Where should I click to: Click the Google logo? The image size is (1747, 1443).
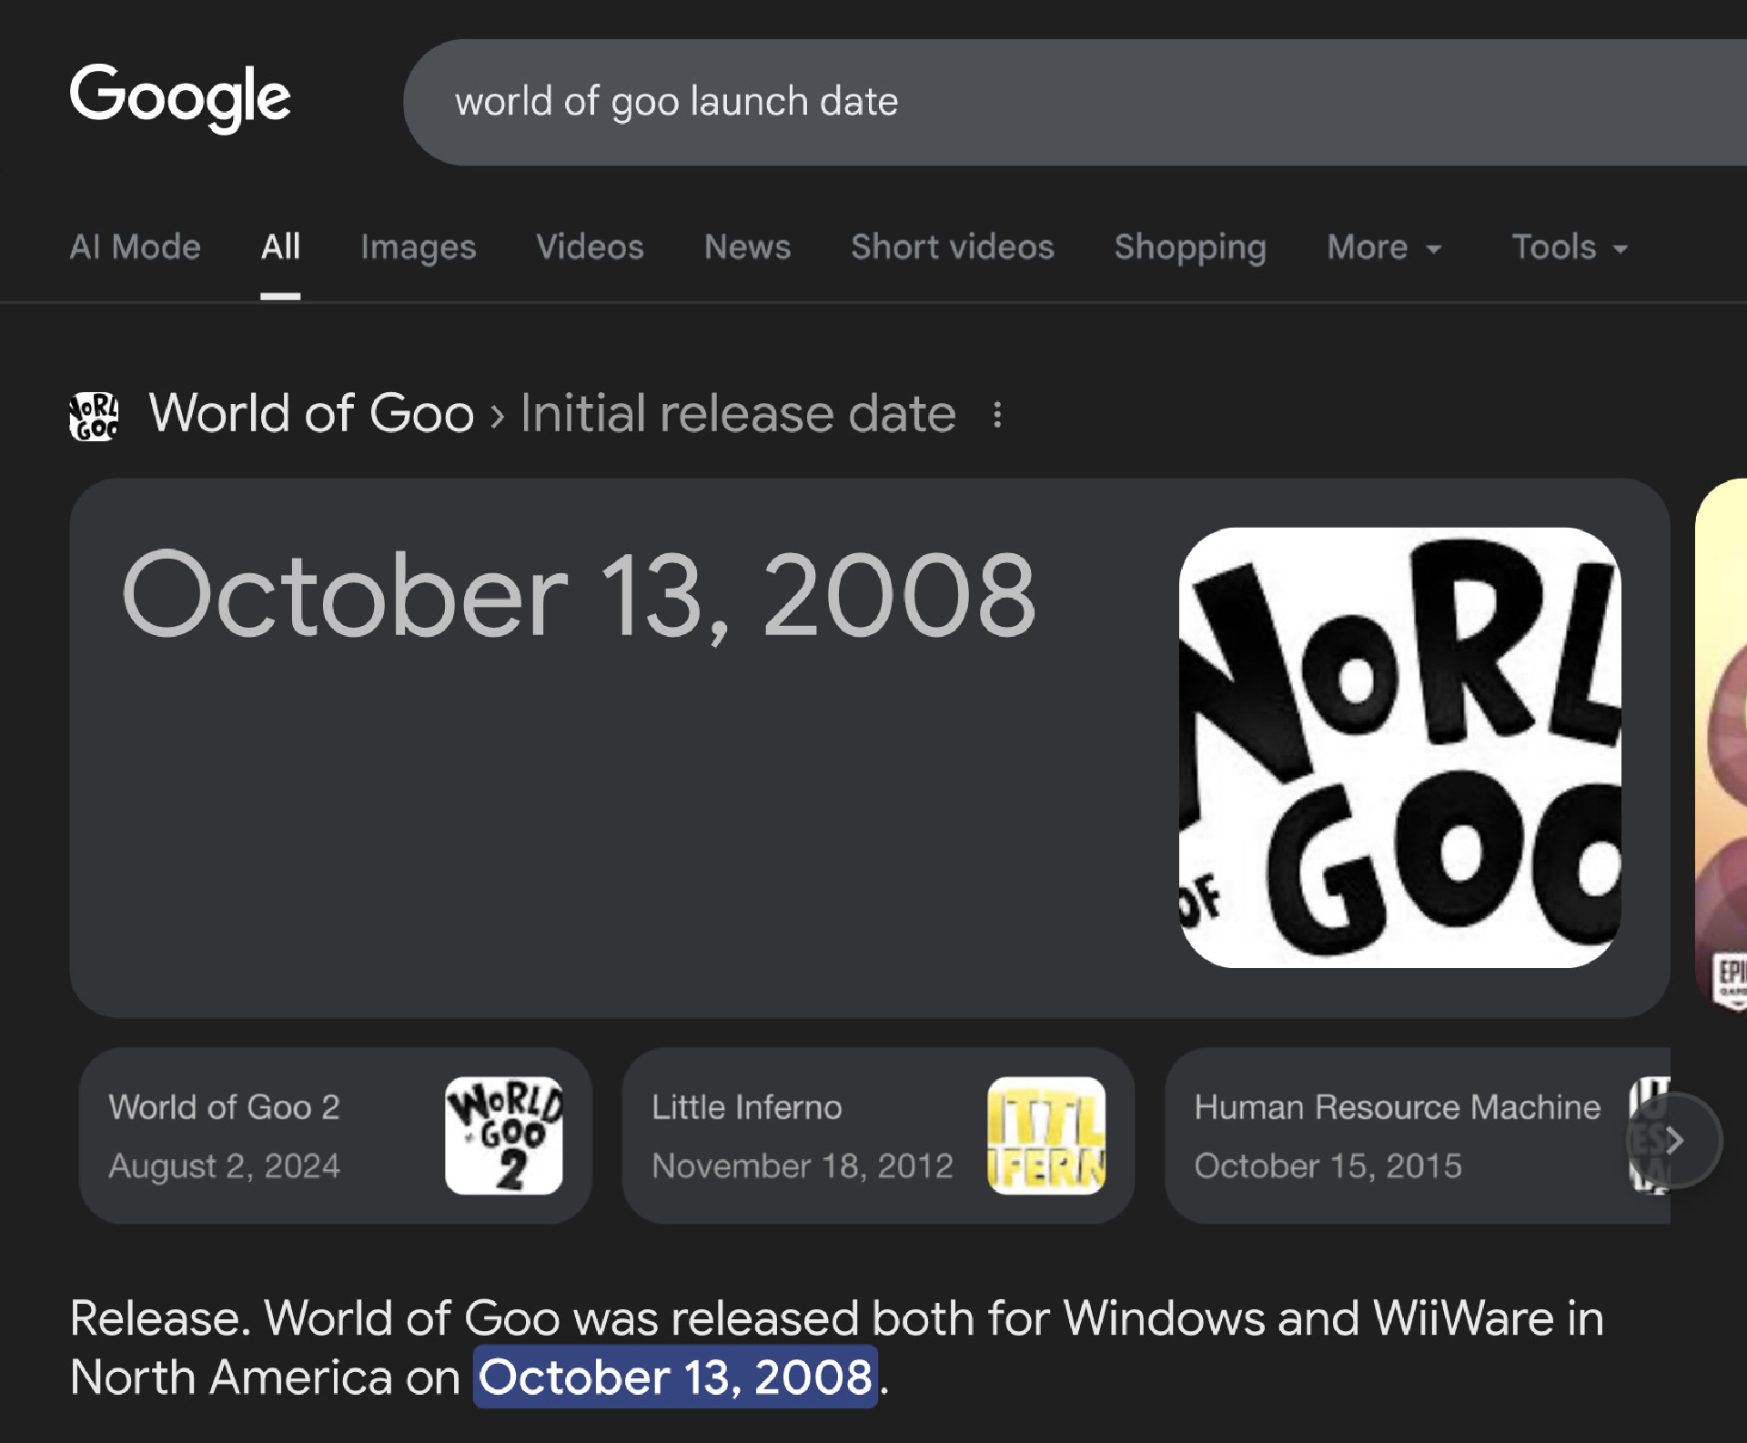coord(180,97)
